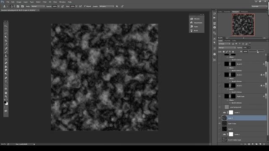The height and width of the screenshot is (151, 269).
Task: Add new adjustment layer icon
Action: (253, 144)
